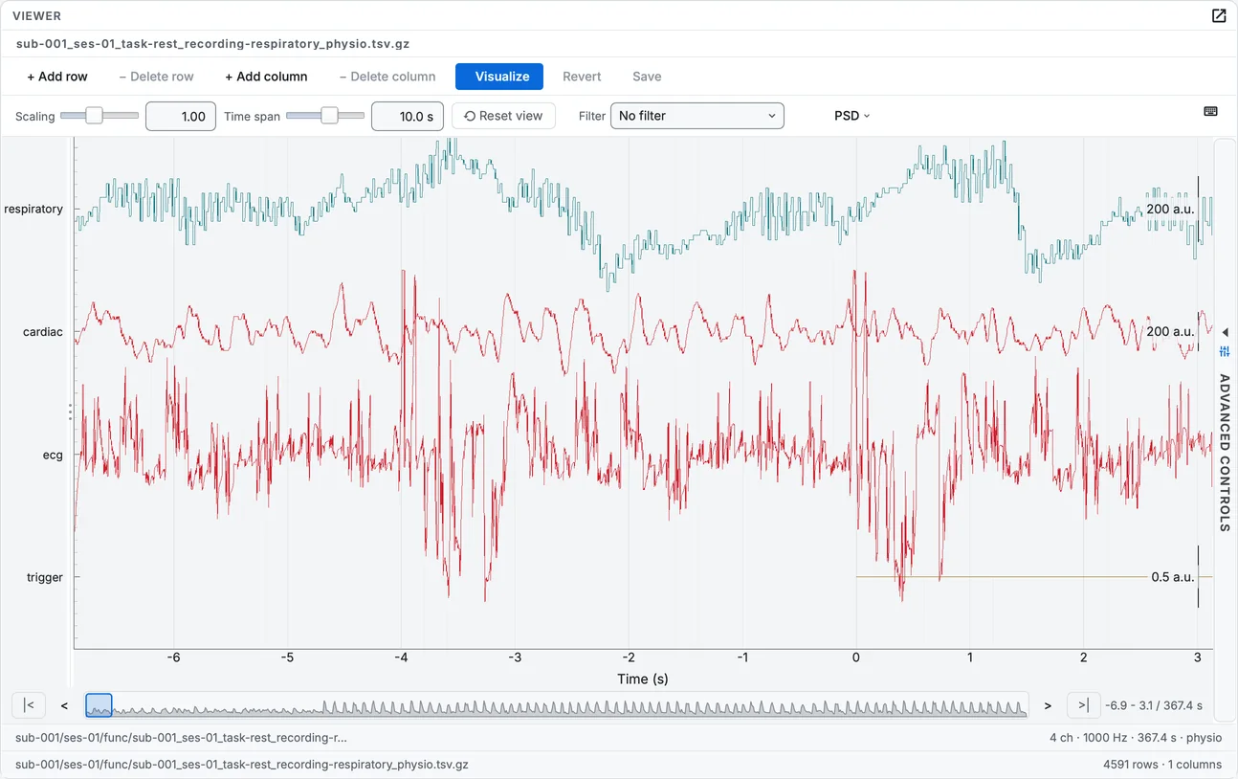Open the Filter dropdown
The image size is (1238, 779).
pos(696,116)
